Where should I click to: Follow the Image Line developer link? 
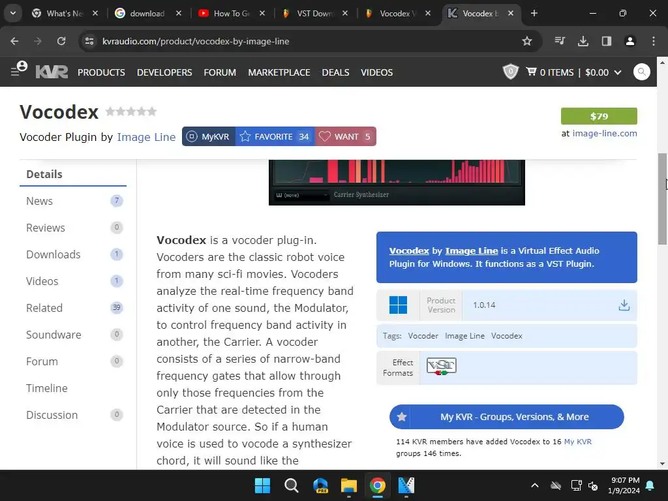tap(146, 137)
